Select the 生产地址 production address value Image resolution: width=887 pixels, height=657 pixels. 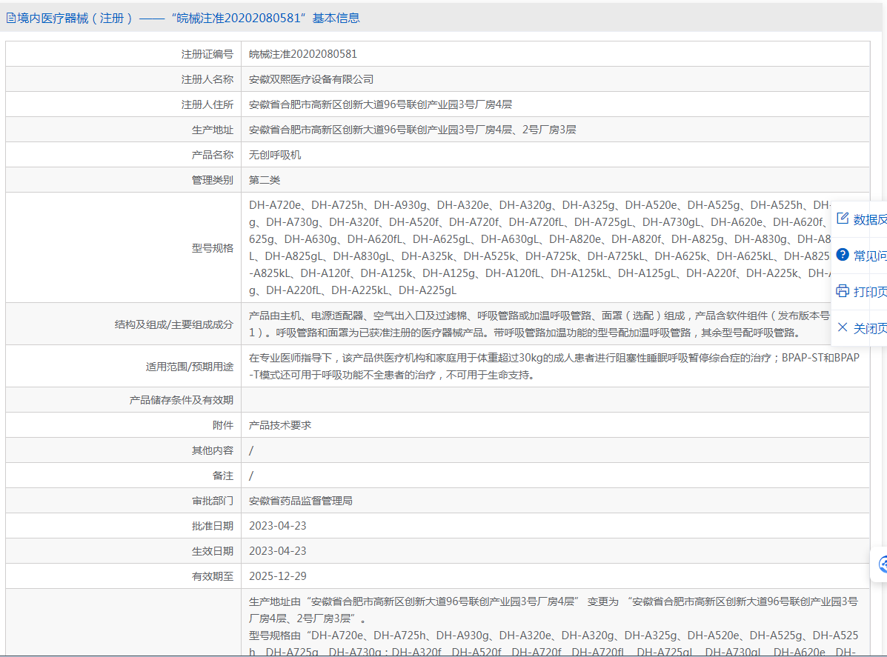[413, 130]
